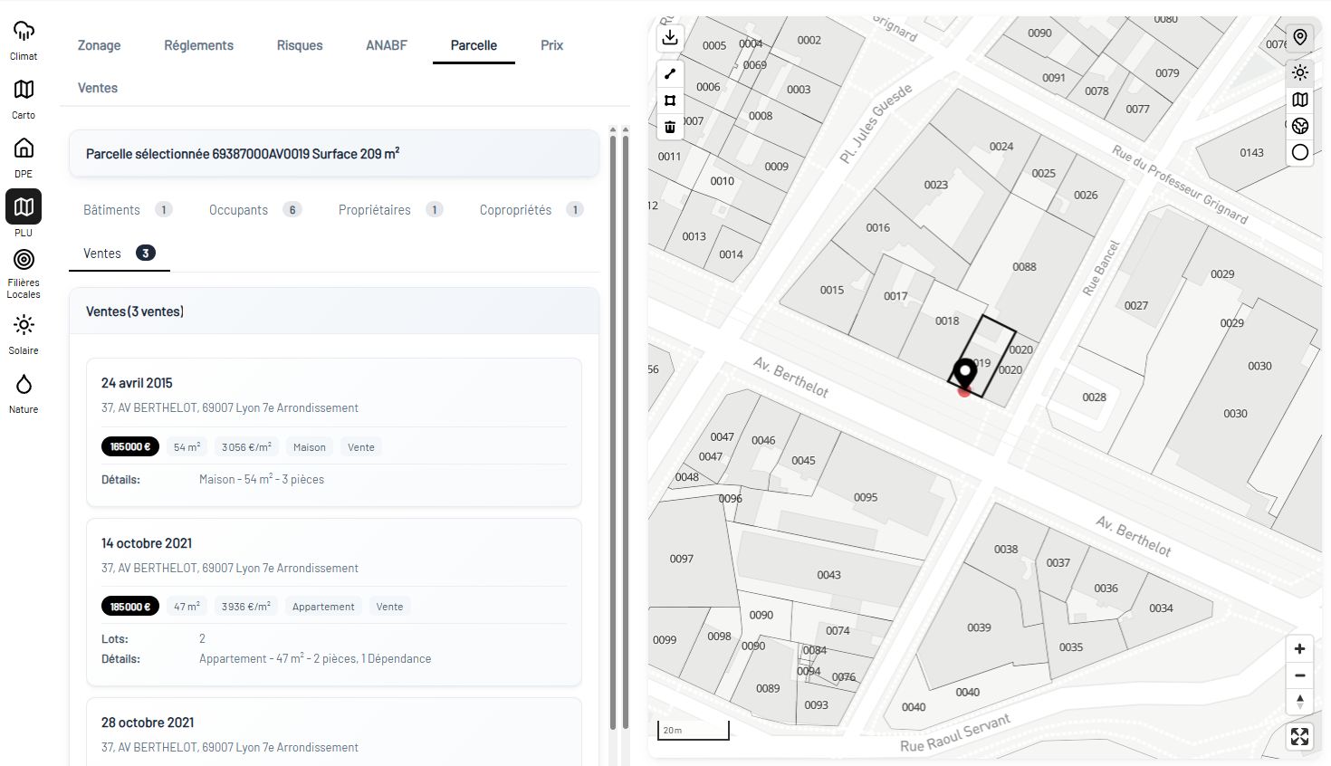The image size is (1331, 766).
Task: Open Filières Locales sidebar section
Action: (x=24, y=274)
